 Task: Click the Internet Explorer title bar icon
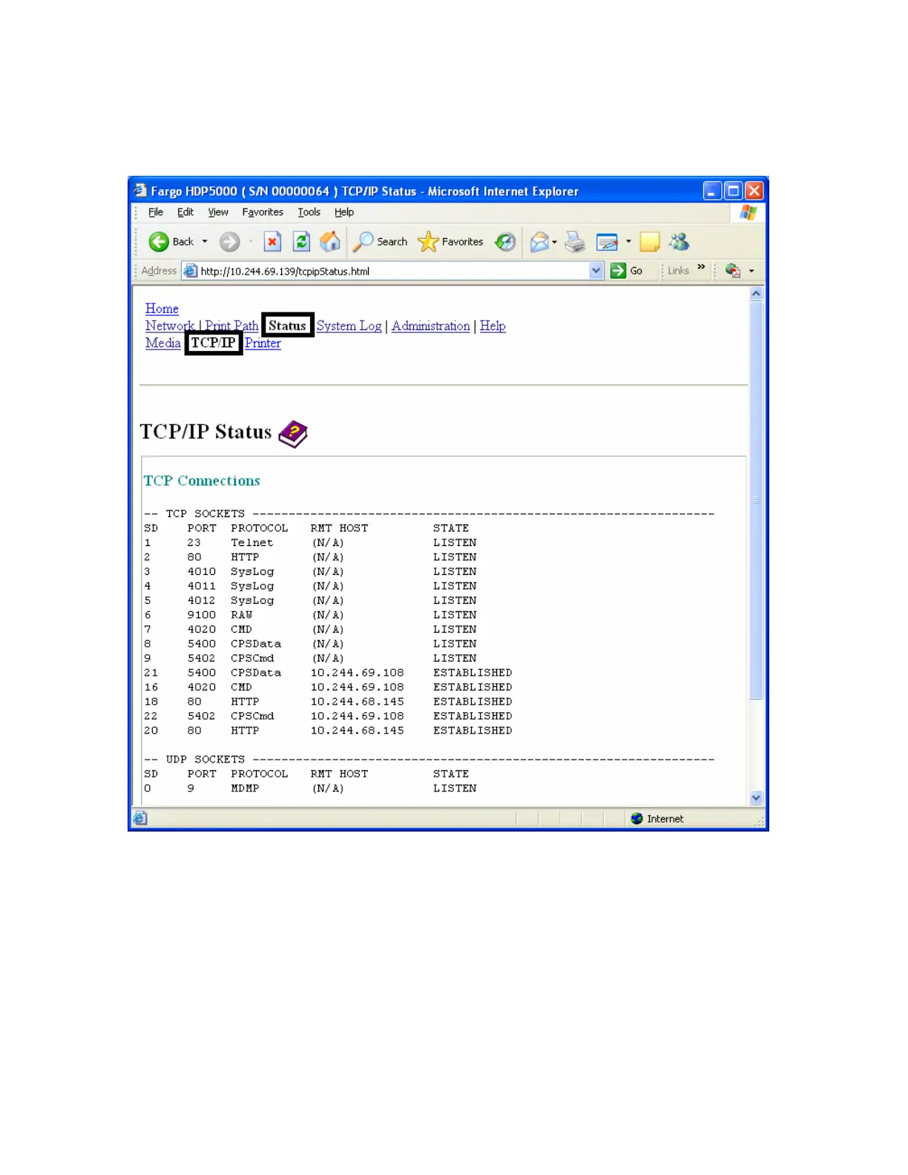[140, 191]
